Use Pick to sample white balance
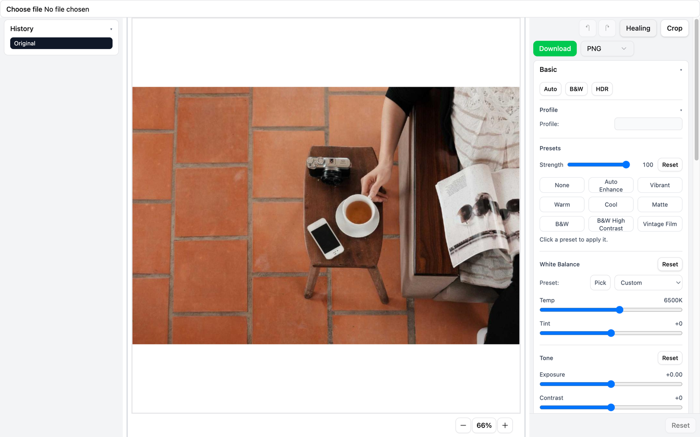 (600, 282)
